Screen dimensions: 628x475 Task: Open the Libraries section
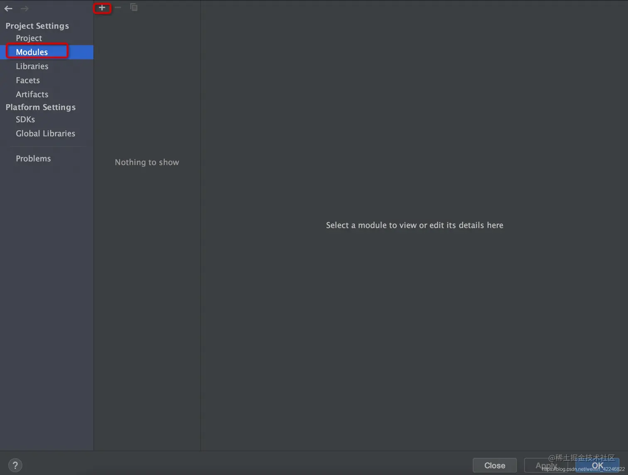[x=32, y=66]
